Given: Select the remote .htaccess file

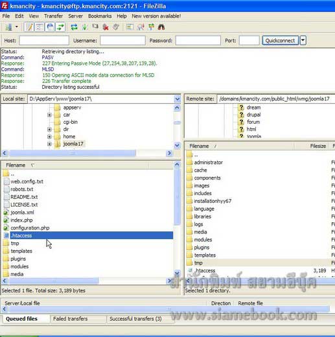Looking at the screenshot, I should [x=205, y=271].
